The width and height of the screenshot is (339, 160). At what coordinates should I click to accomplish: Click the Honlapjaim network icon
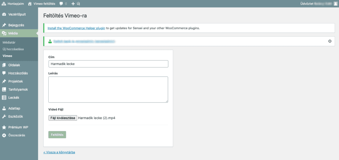pos(4,4)
